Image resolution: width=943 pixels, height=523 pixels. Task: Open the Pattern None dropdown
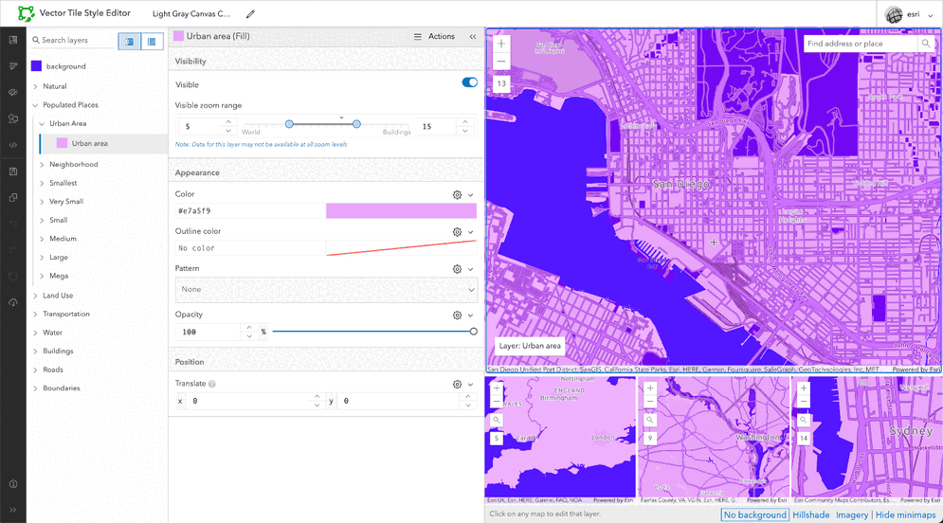(x=327, y=289)
